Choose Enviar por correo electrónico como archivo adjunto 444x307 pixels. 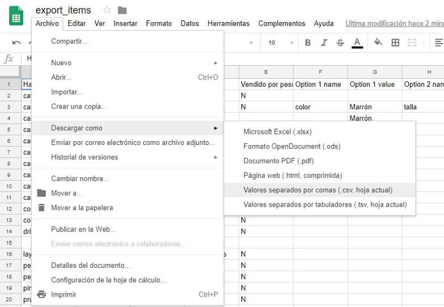pos(127,143)
